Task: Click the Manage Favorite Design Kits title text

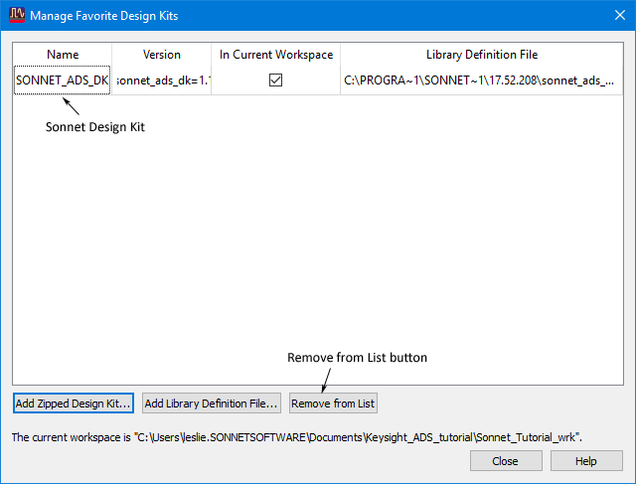Action: (x=103, y=16)
